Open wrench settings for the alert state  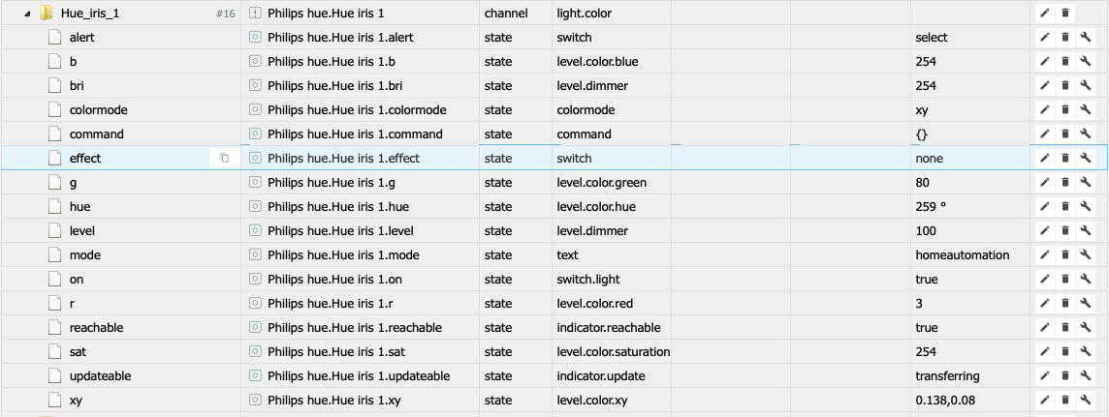pos(1086,38)
